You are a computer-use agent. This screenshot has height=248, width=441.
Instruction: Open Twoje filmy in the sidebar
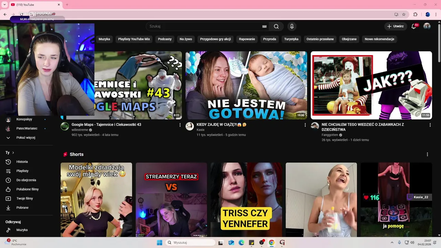[26, 198]
